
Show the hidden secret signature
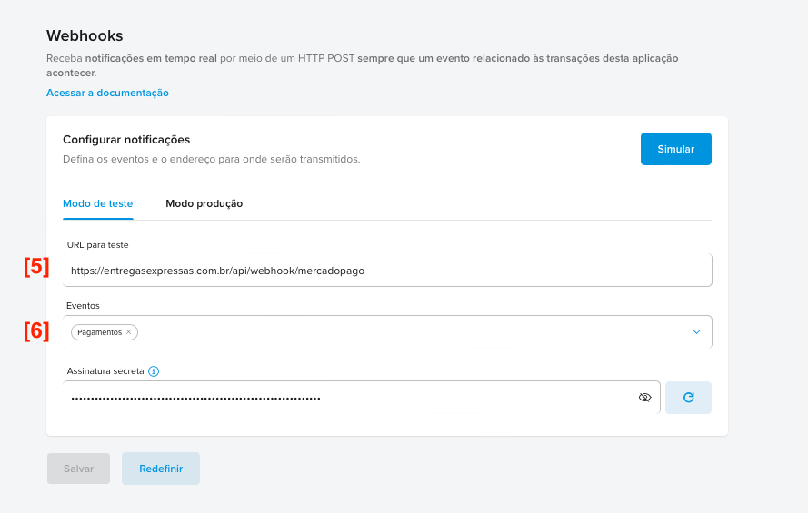(x=645, y=398)
